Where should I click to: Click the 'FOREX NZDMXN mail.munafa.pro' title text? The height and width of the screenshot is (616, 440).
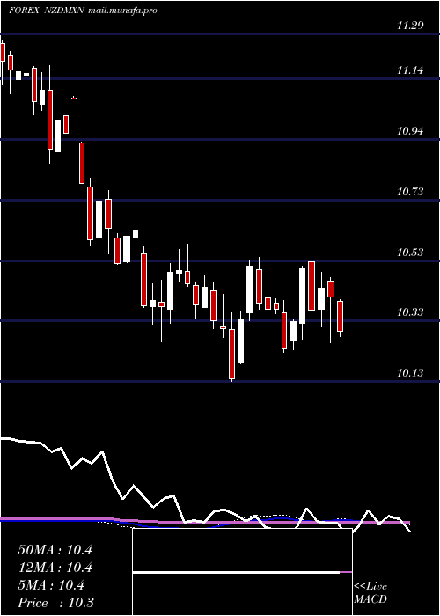tap(83, 11)
